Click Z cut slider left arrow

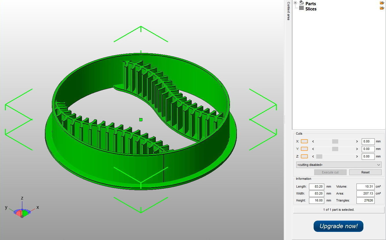tap(313, 156)
